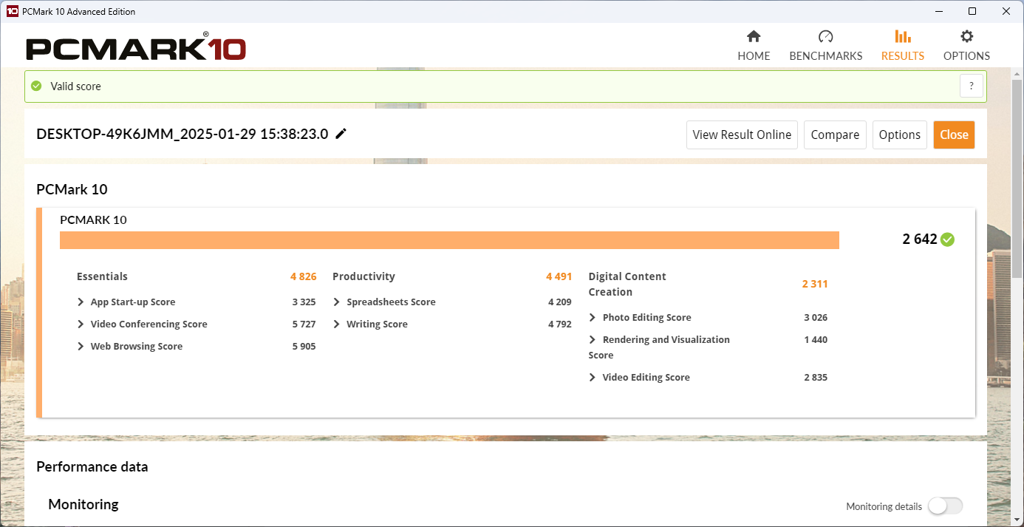
Task: Click the question mark help icon
Action: pos(972,86)
